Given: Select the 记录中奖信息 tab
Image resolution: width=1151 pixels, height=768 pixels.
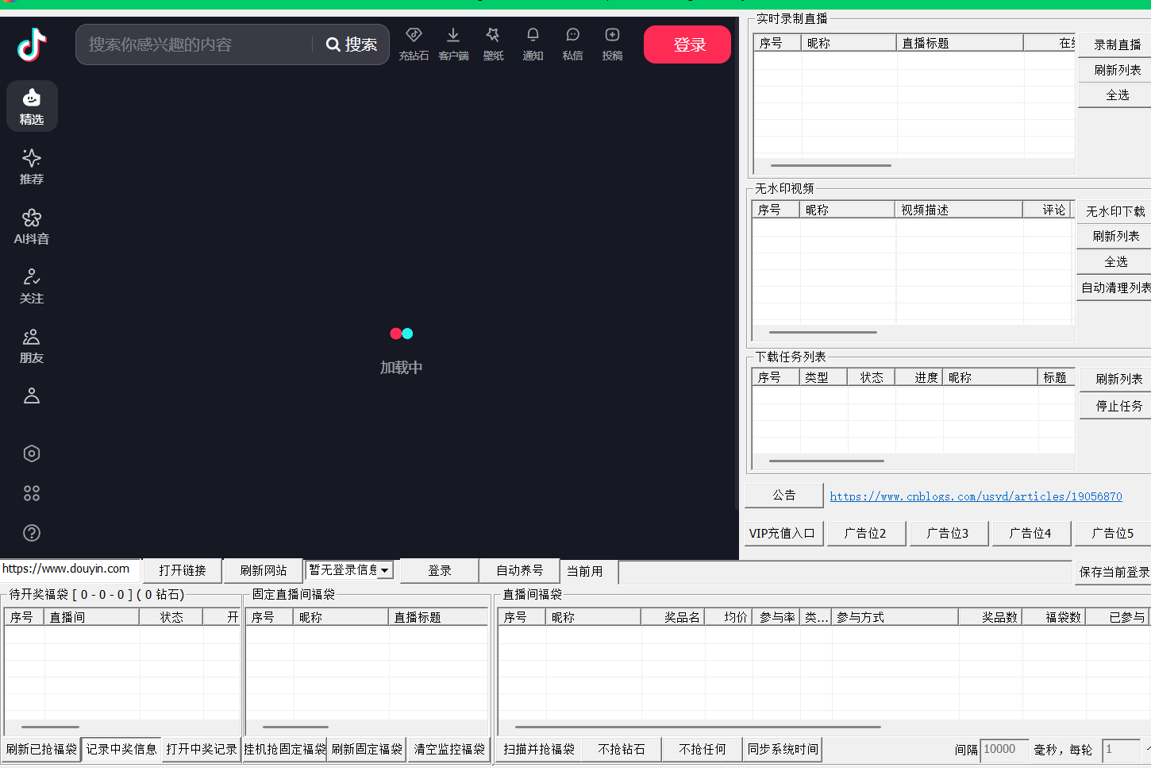Looking at the screenshot, I should pyautogui.click(x=121, y=749).
